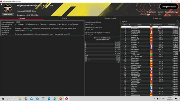Open the PokerStars app on the taskbar

[66, 99]
